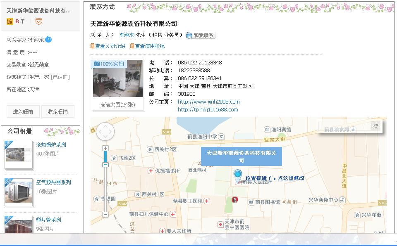
Task: Open contact person link 李海东
Action: coord(127,35)
